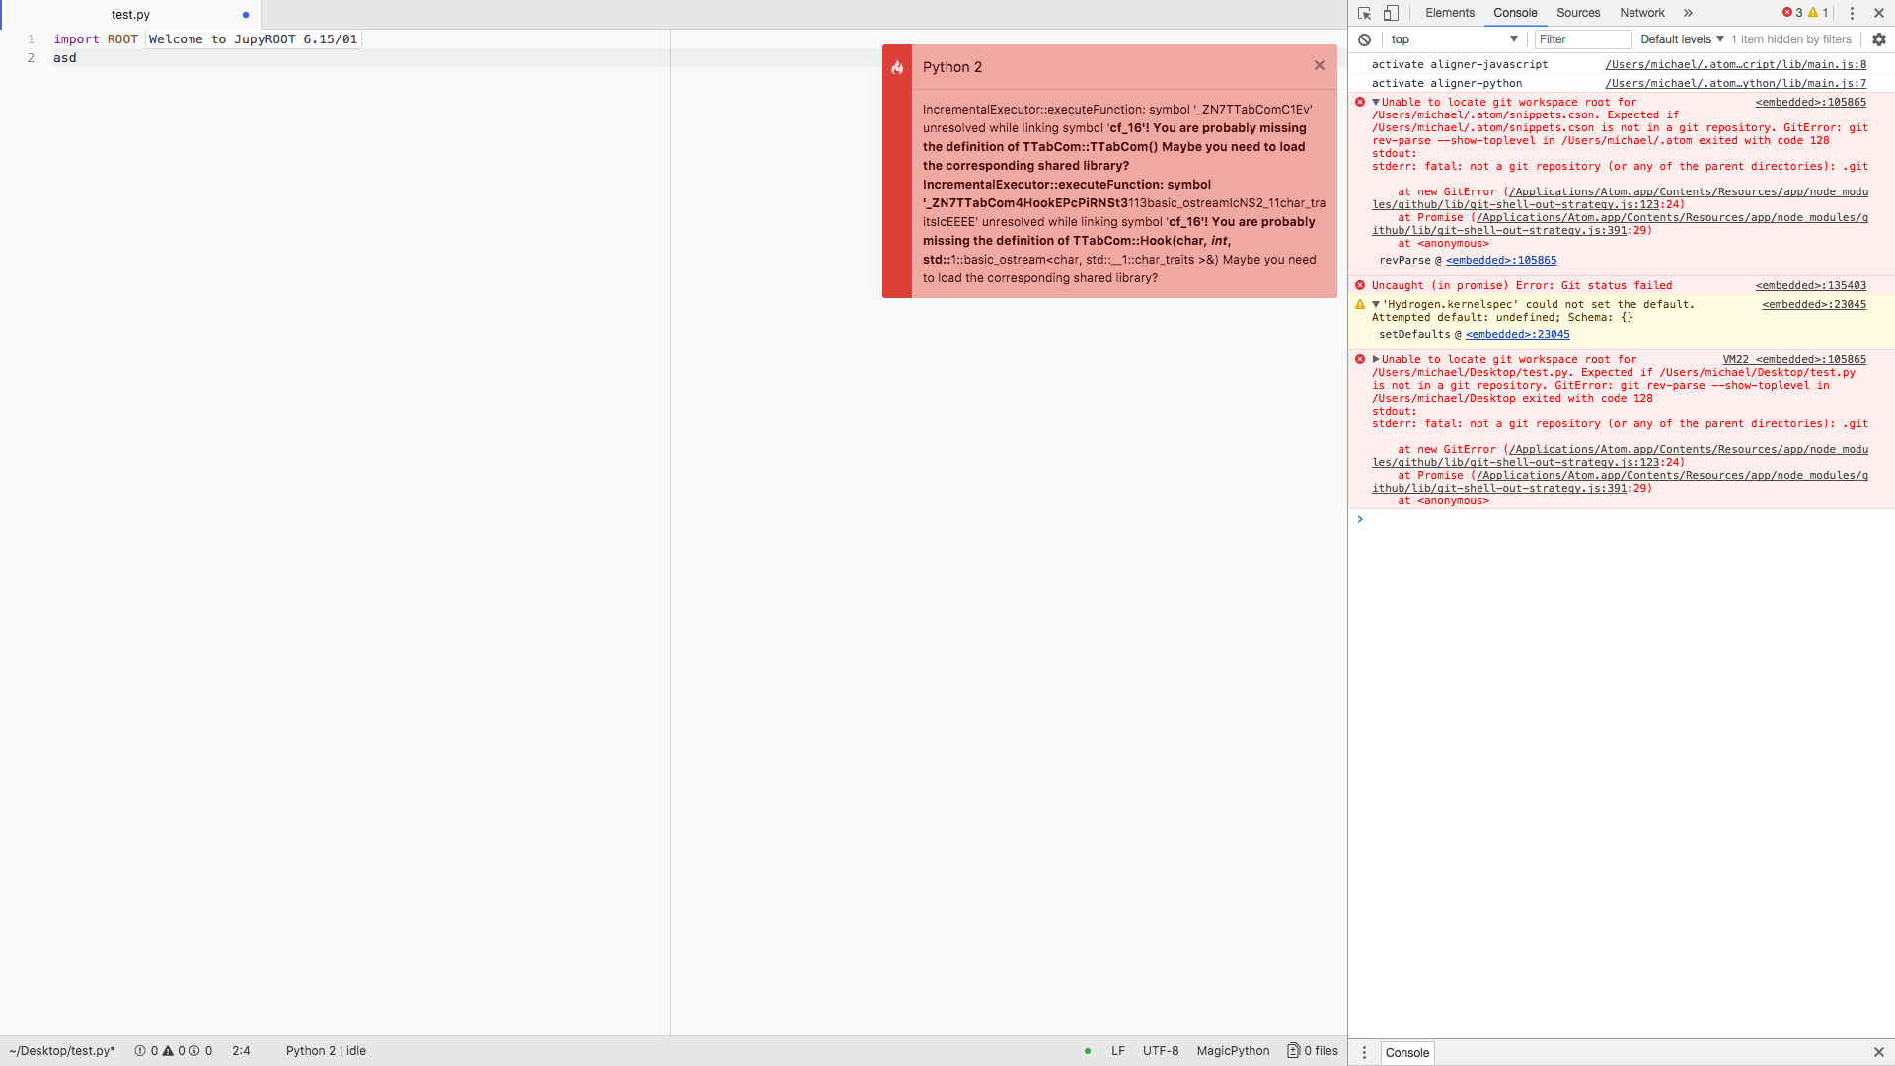Collapse the 'Hydrogen.kernelspec' warning details

[1374, 304]
